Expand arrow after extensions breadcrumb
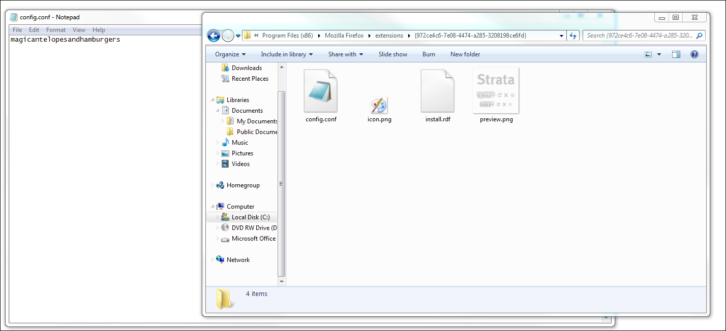The height and width of the screenshot is (331, 726). point(409,36)
